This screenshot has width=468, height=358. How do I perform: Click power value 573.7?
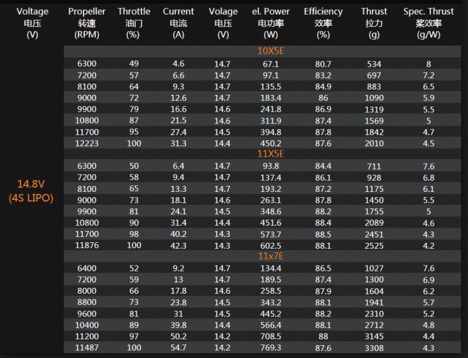tap(271, 234)
